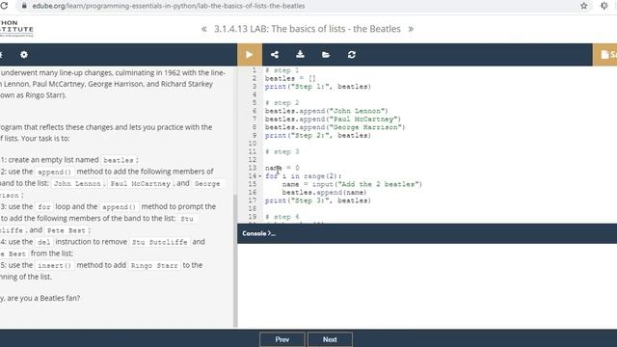
Task: Click the '# step 4' comment line
Action: [x=282, y=217]
